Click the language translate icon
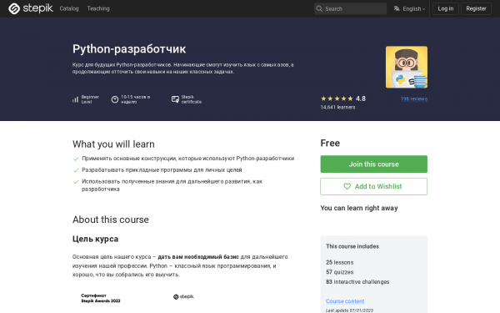Screen dimensions: 500x313 tap(397, 8)
